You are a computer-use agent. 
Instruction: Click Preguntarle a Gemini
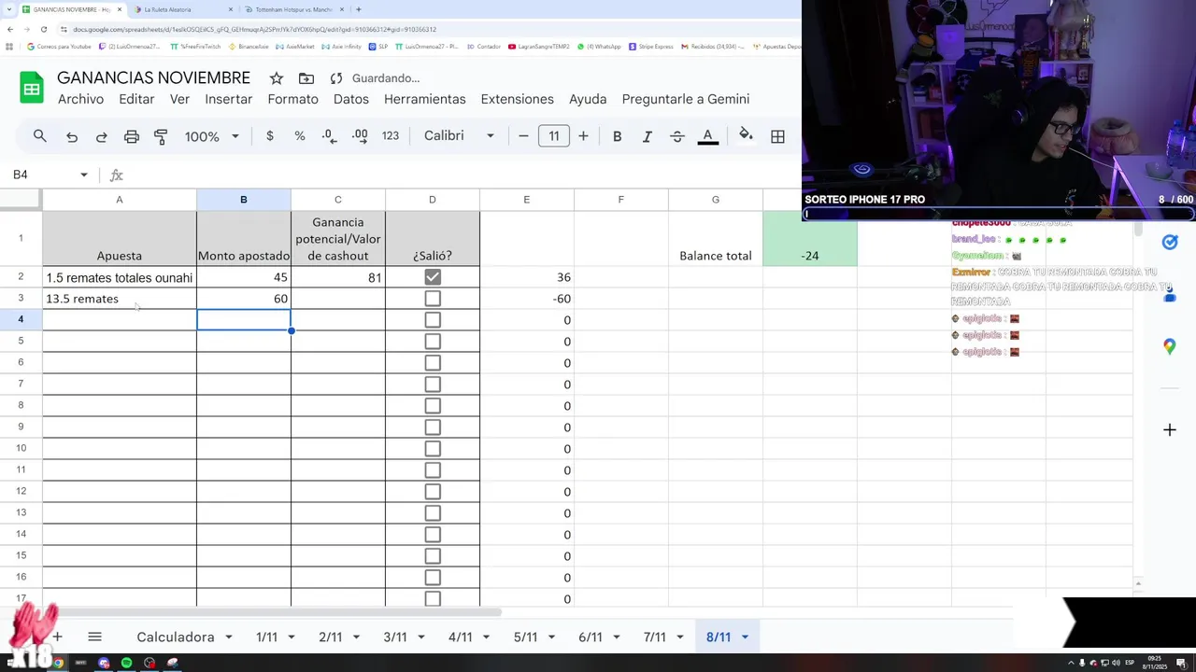point(686,99)
